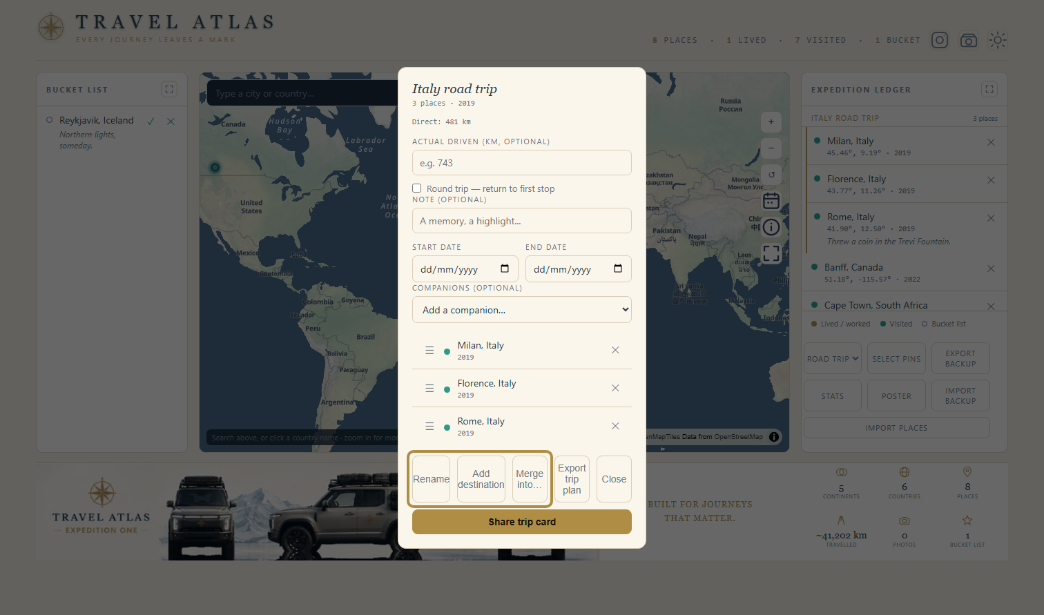Viewport: 1044px width, 615px height.
Task: Click the map search city field
Action: tap(304, 93)
